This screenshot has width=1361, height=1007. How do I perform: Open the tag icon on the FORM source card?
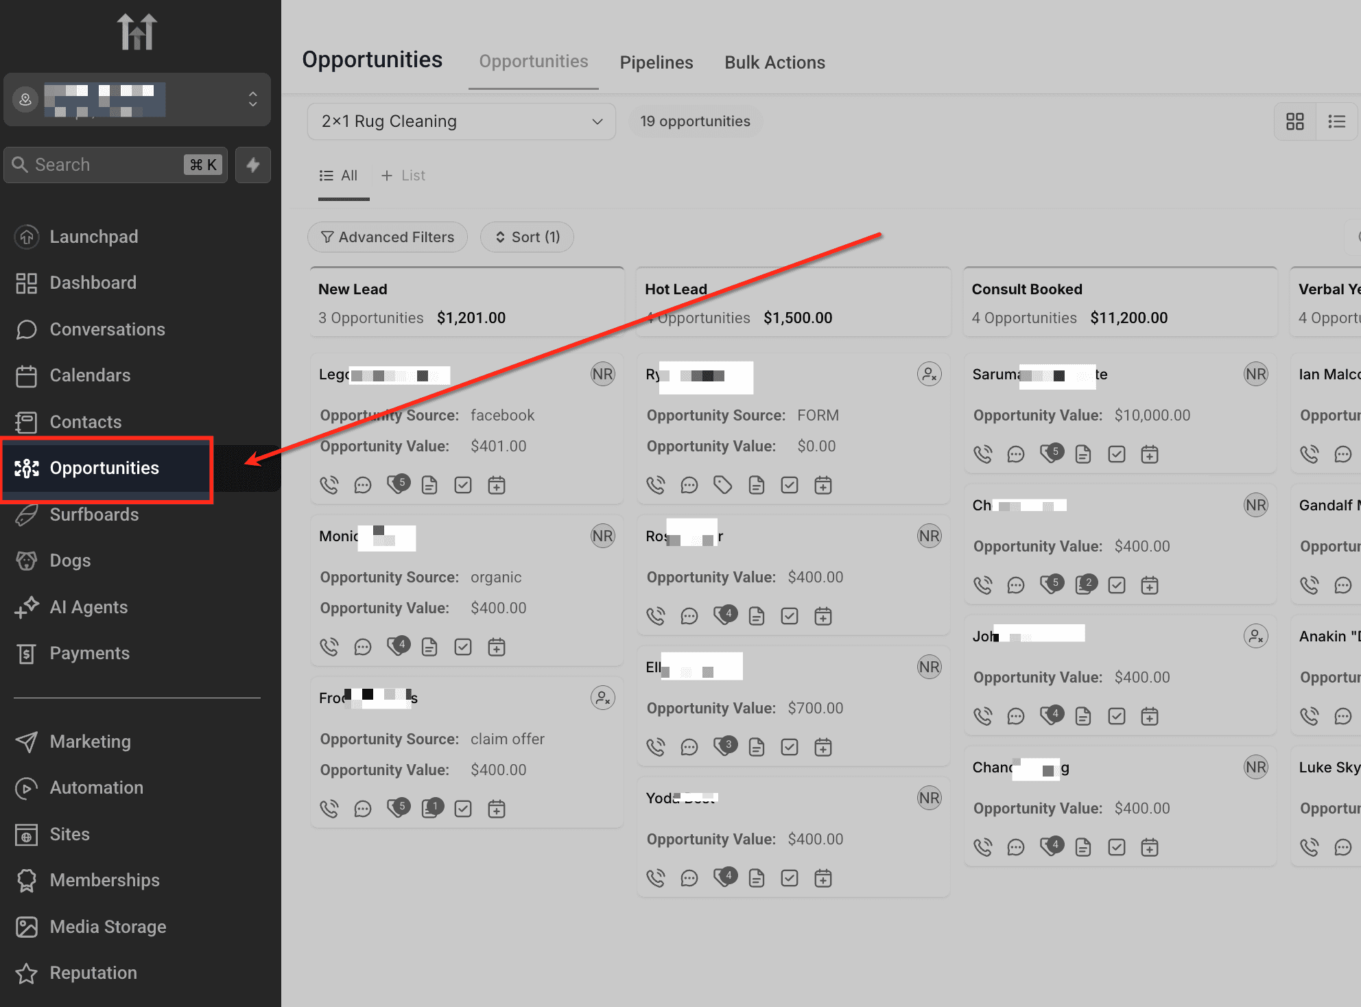[x=723, y=486]
